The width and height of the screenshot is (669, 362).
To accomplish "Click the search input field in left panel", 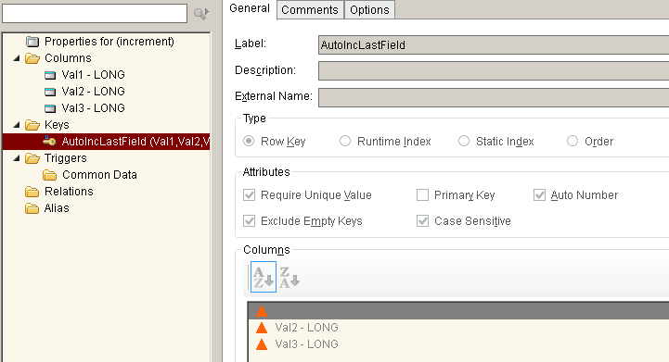I will click(x=95, y=13).
